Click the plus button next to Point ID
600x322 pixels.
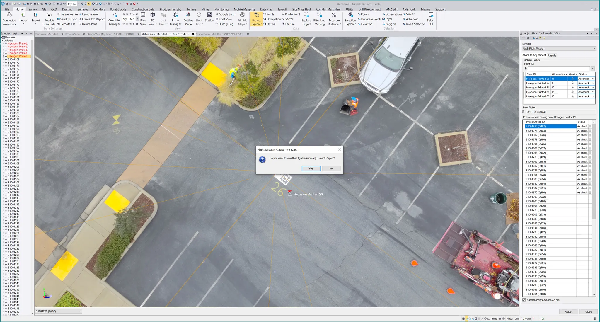(592, 69)
